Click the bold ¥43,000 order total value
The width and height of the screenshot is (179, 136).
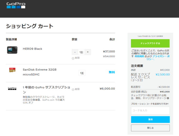tap(165, 92)
